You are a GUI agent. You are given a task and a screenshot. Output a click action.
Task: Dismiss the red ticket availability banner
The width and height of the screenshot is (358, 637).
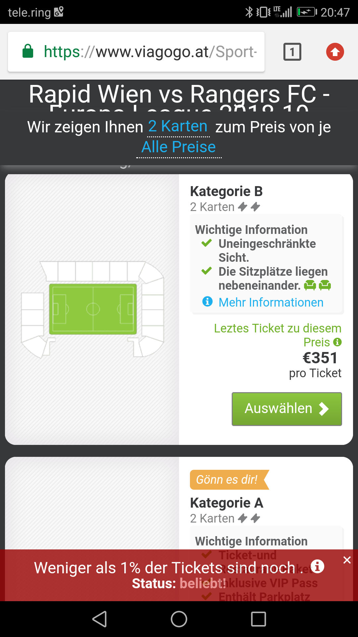(347, 560)
